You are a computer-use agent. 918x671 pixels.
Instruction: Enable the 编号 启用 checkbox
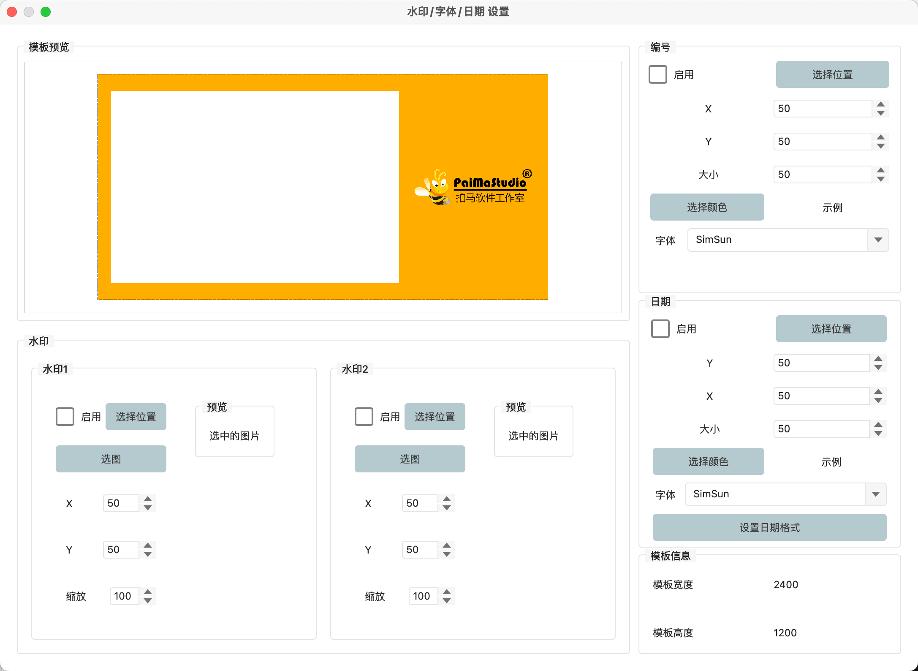[x=657, y=74]
